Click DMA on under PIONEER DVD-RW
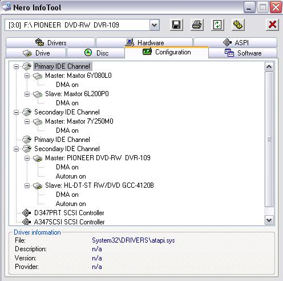 coord(67,167)
